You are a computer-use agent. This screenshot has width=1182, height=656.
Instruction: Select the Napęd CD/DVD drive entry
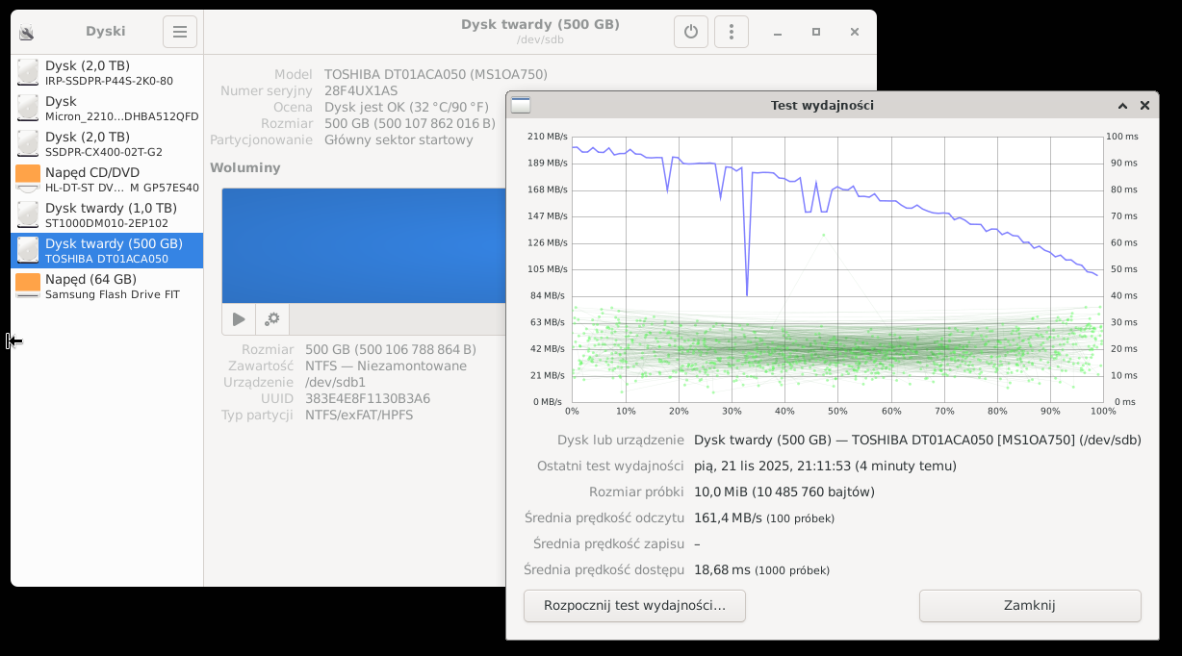[107, 180]
